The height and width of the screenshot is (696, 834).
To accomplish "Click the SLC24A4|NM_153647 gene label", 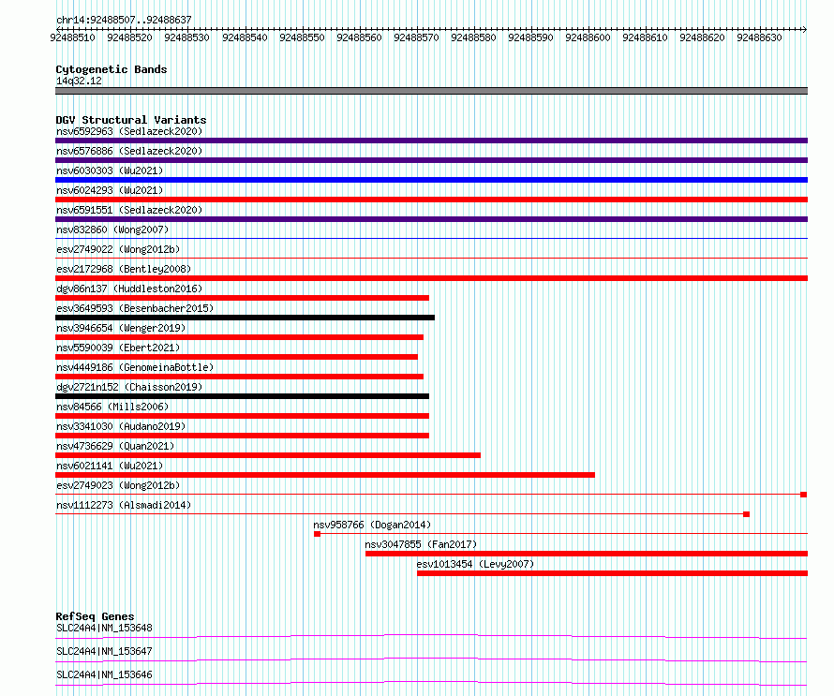I will [x=104, y=651].
